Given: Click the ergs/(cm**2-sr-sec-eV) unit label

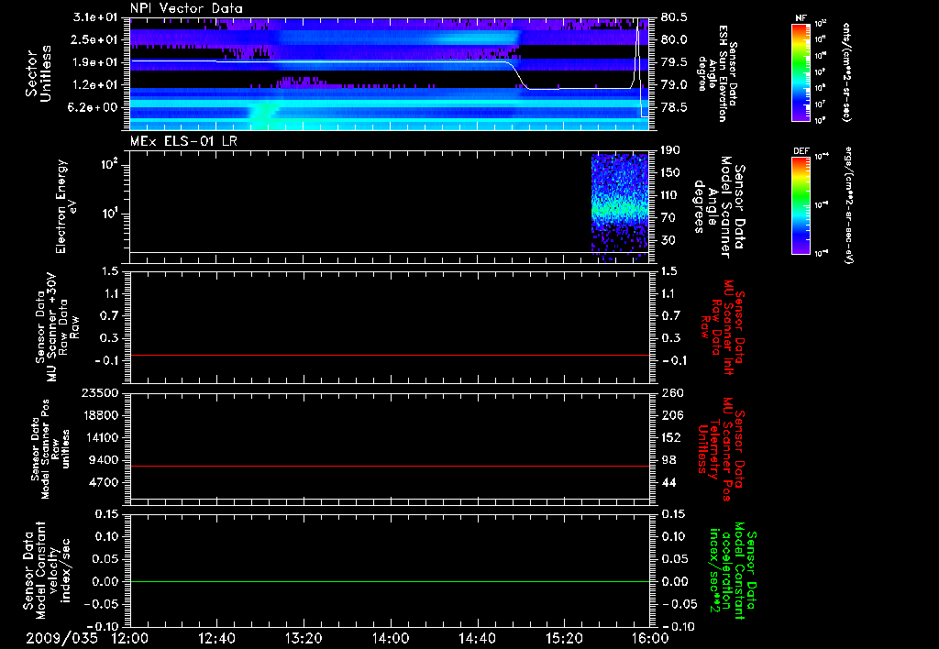Looking at the screenshot, I should pyautogui.click(x=847, y=204).
